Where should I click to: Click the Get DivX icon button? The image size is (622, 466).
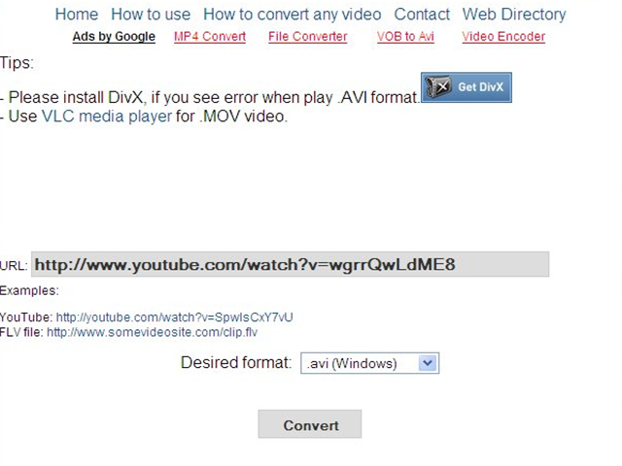[466, 87]
